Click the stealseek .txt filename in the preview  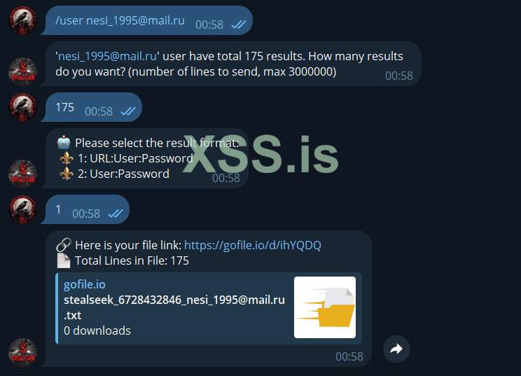[x=174, y=300]
